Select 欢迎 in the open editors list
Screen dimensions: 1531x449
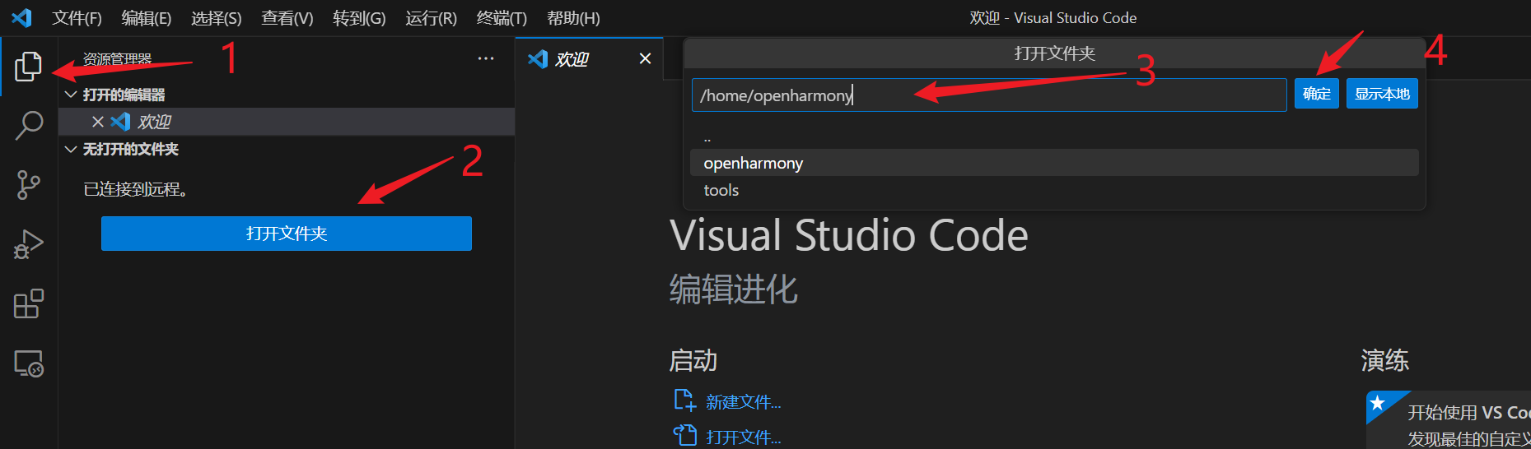(287, 122)
